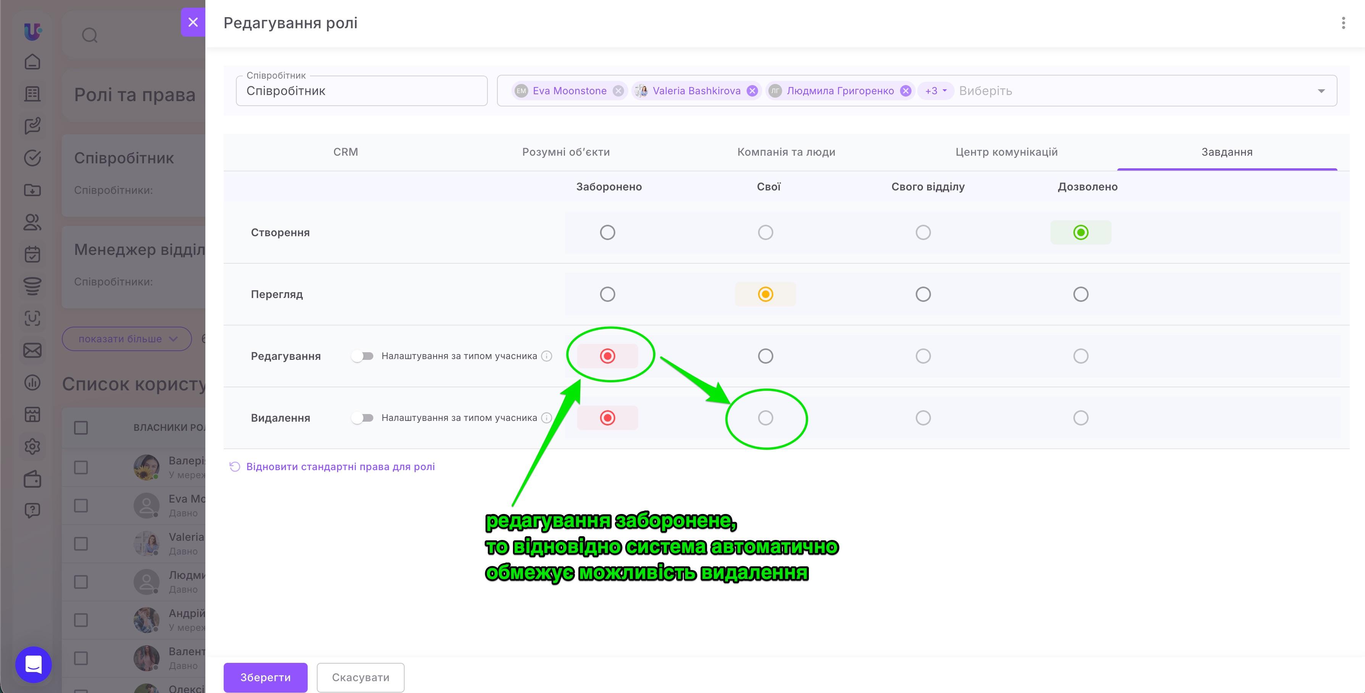The image size is (1365, 693).
Task: Open the home icon in sidebar
Action: 32,62
